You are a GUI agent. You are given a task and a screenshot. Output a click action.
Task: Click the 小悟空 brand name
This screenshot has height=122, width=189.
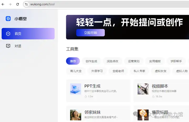[x=21, y=19]
